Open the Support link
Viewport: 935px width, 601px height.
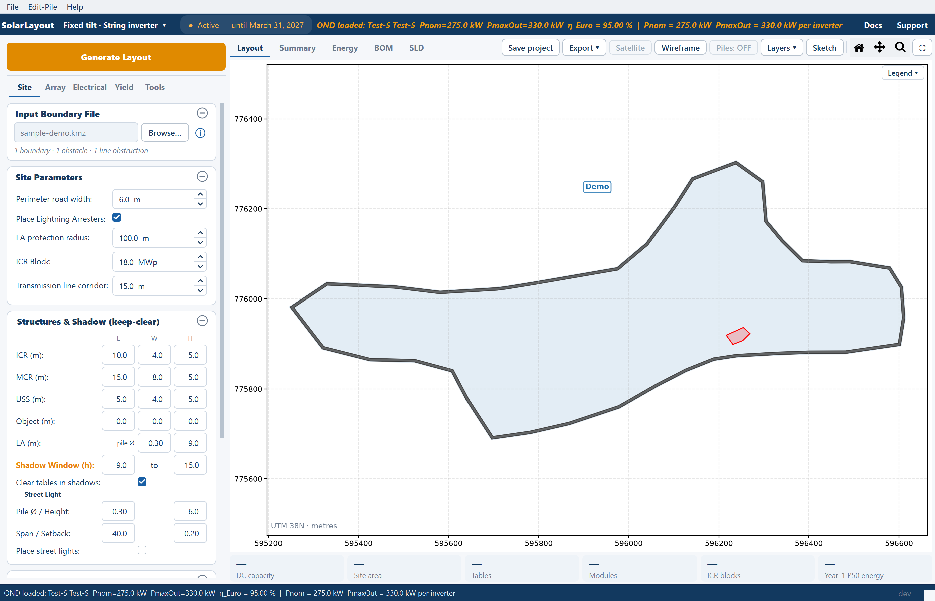[912, 25]
